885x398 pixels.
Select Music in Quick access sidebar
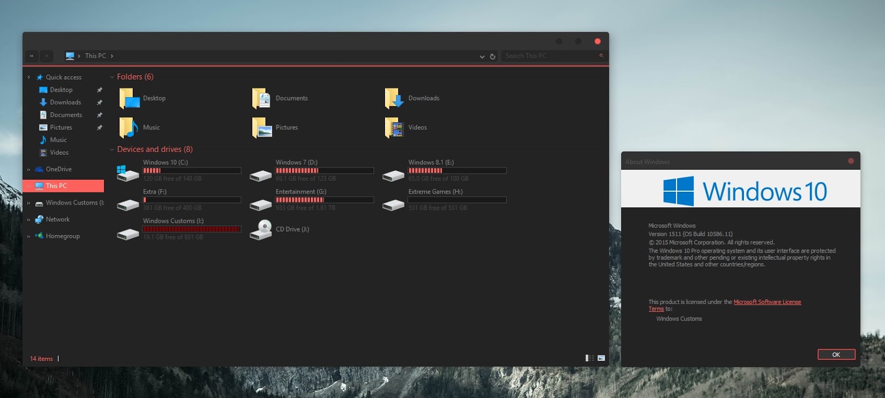coord(58,140)
